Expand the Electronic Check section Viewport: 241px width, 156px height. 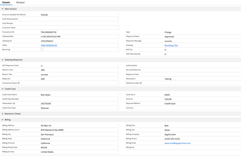tap(3, 114)
